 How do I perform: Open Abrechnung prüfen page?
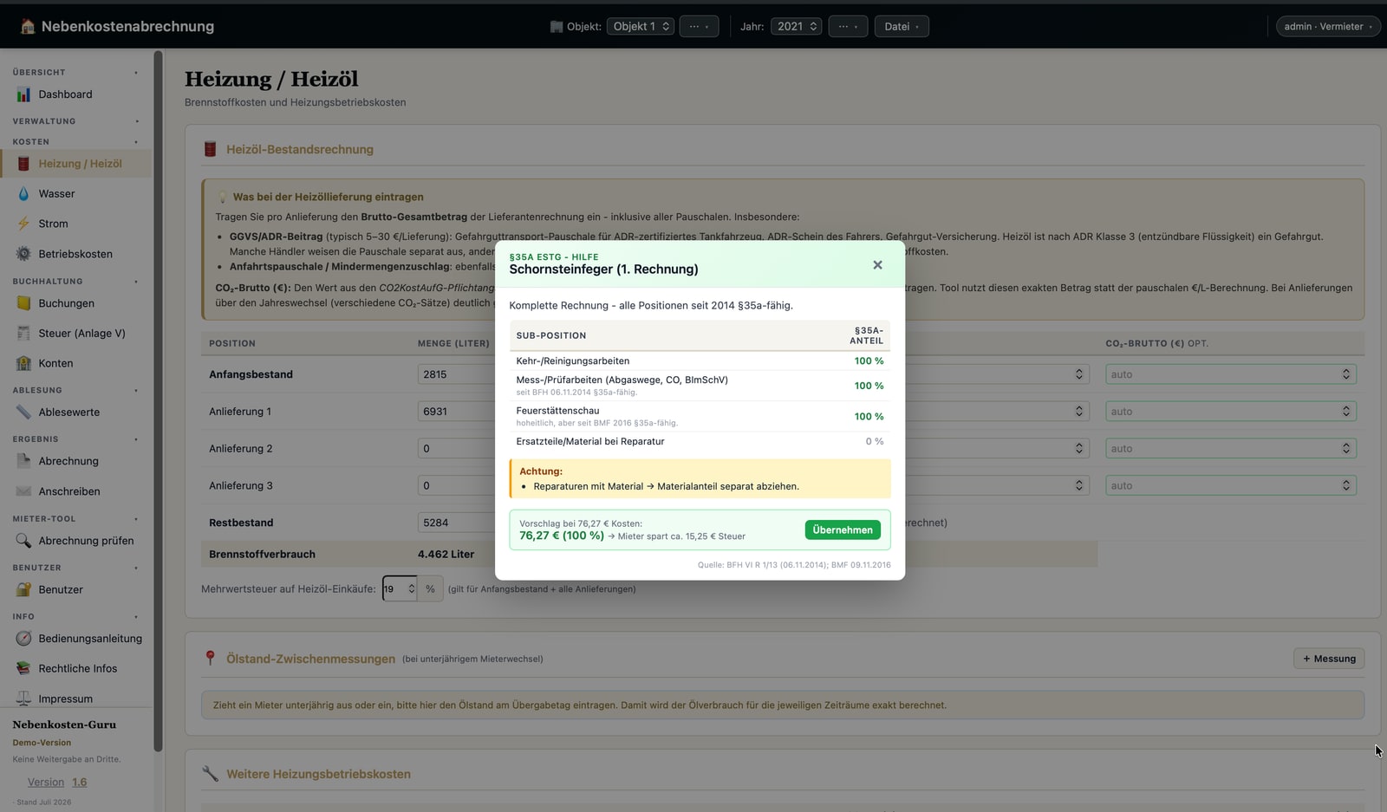[x=76, y=541]
